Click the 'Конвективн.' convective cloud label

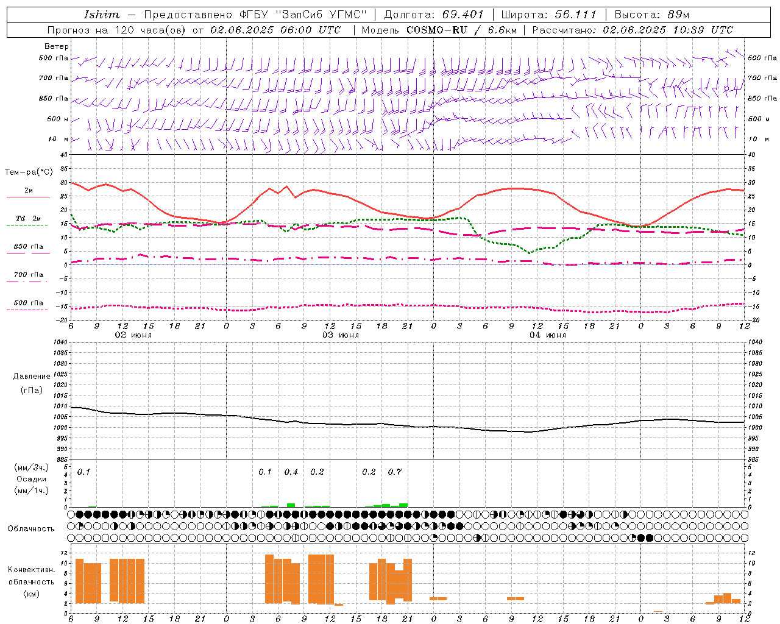point(32,570)
